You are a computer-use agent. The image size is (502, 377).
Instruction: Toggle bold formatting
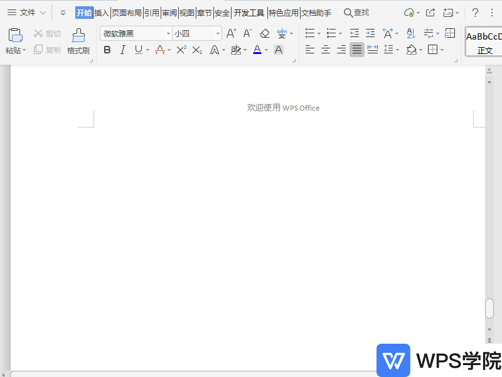[x=107, y=50]
